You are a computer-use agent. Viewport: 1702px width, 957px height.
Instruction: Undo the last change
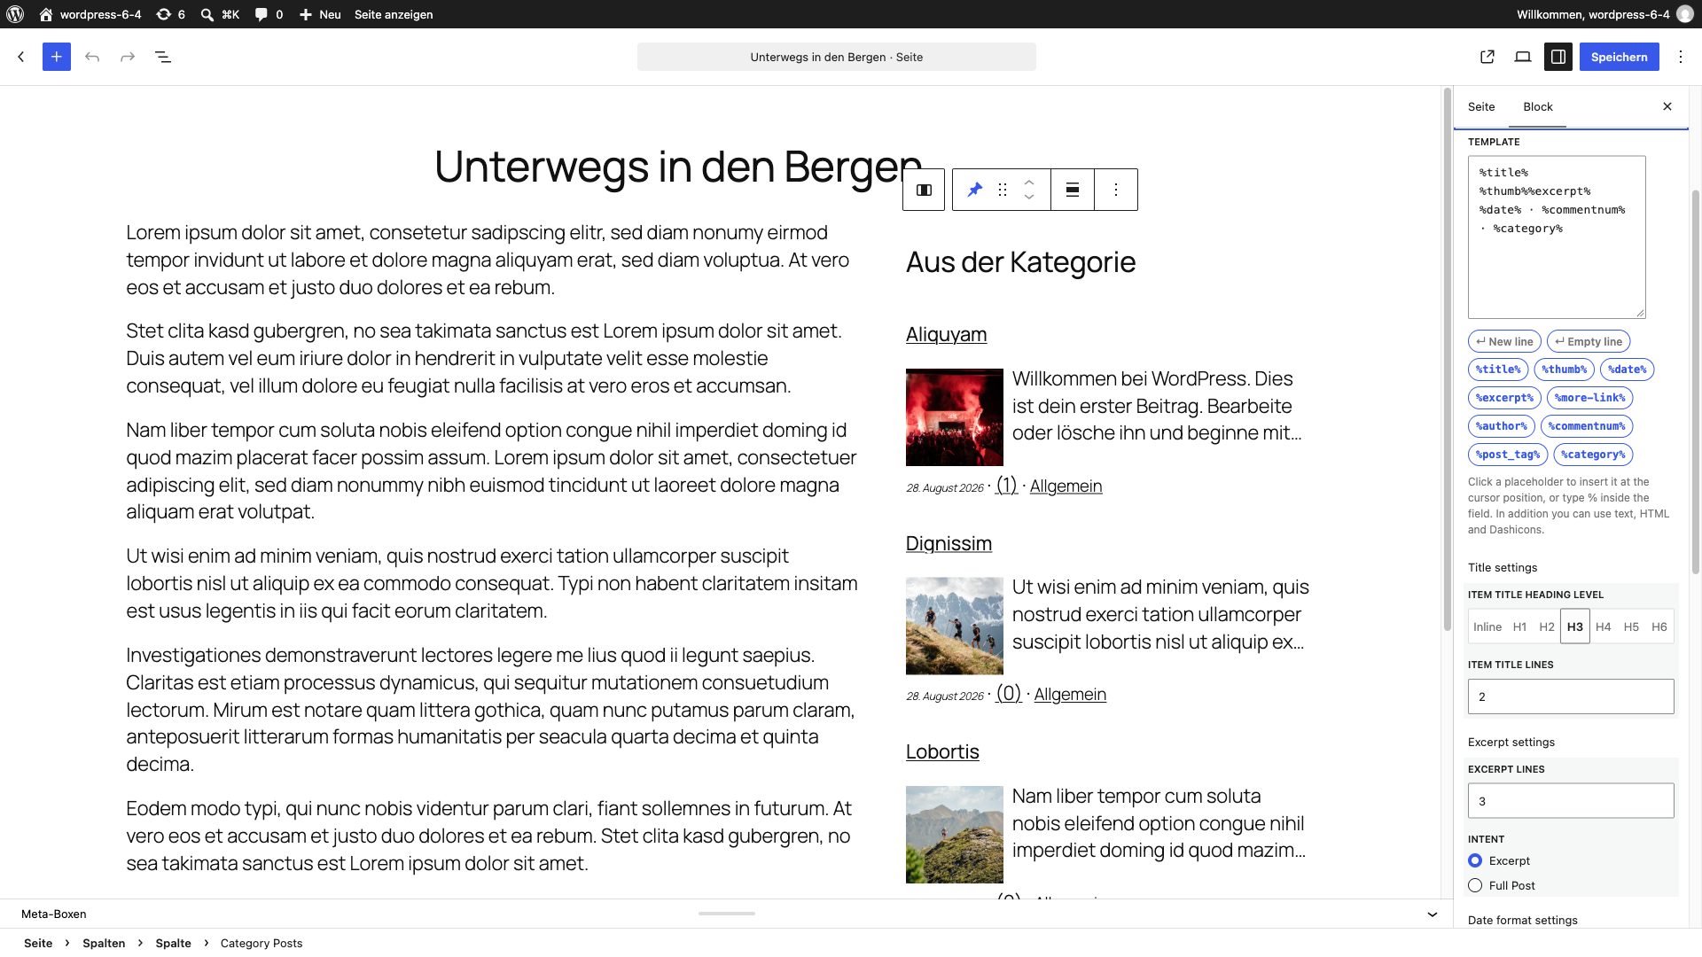point(92,57)
